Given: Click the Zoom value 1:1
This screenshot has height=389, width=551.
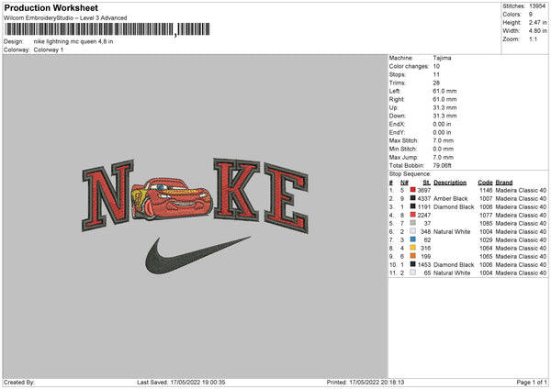Looking at the screenshot, I should pos(533,39).
